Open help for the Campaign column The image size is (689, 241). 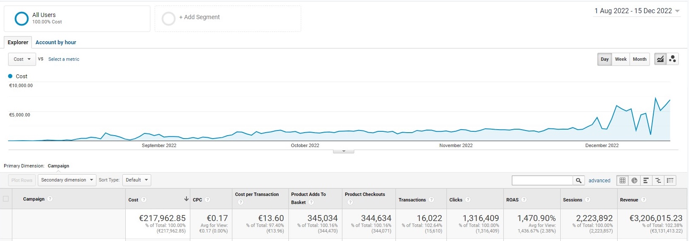[50, 199]
